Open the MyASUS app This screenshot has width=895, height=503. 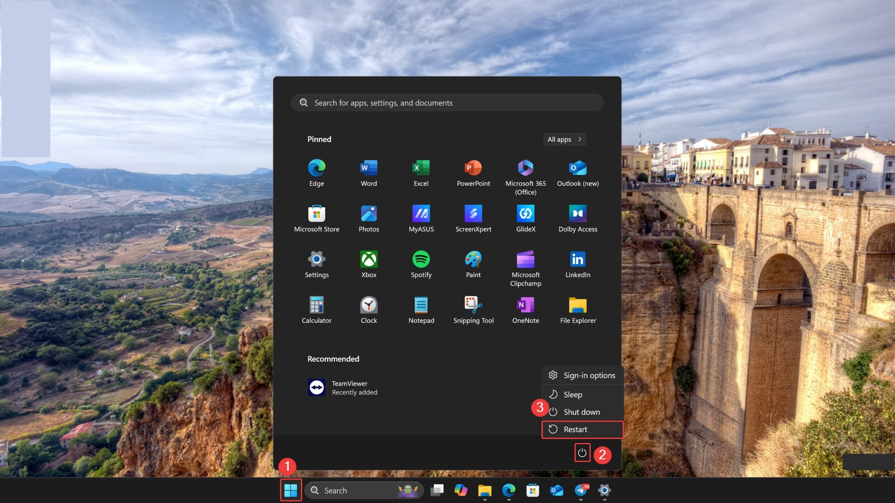point(421,219)
